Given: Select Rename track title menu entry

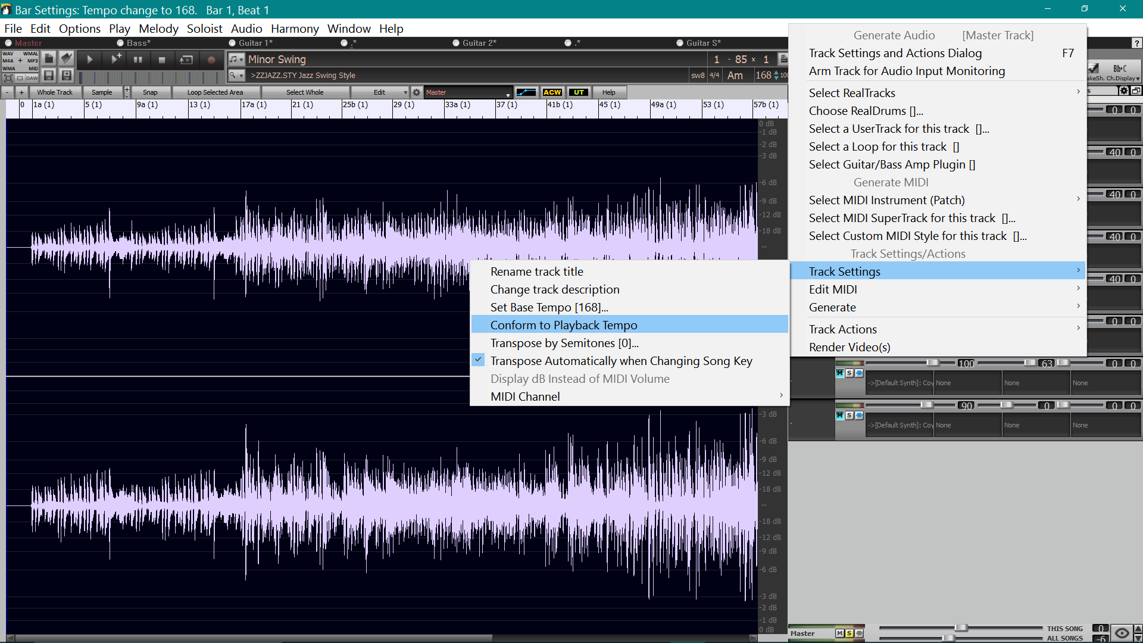Looking at the screenshot, I should (x=630, y=271).
